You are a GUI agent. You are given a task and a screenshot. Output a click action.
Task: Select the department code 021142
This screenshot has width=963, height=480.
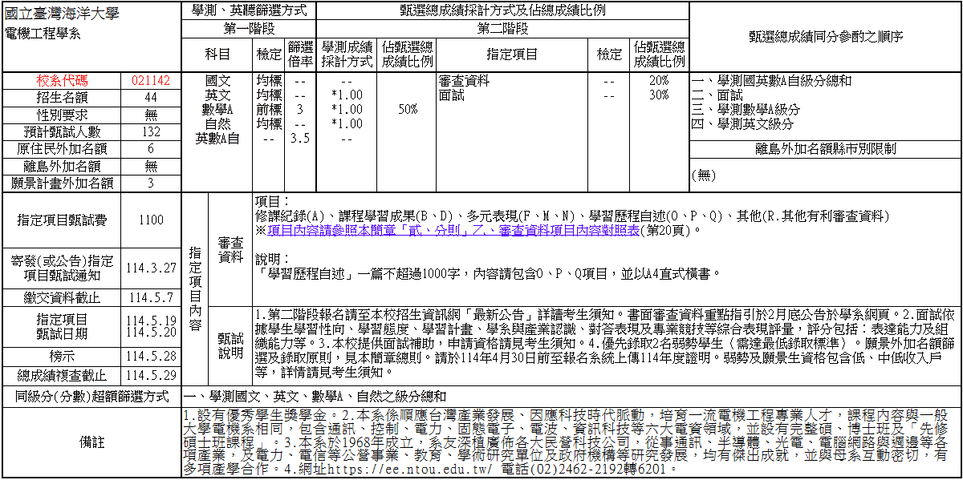(x=151, y=81)
